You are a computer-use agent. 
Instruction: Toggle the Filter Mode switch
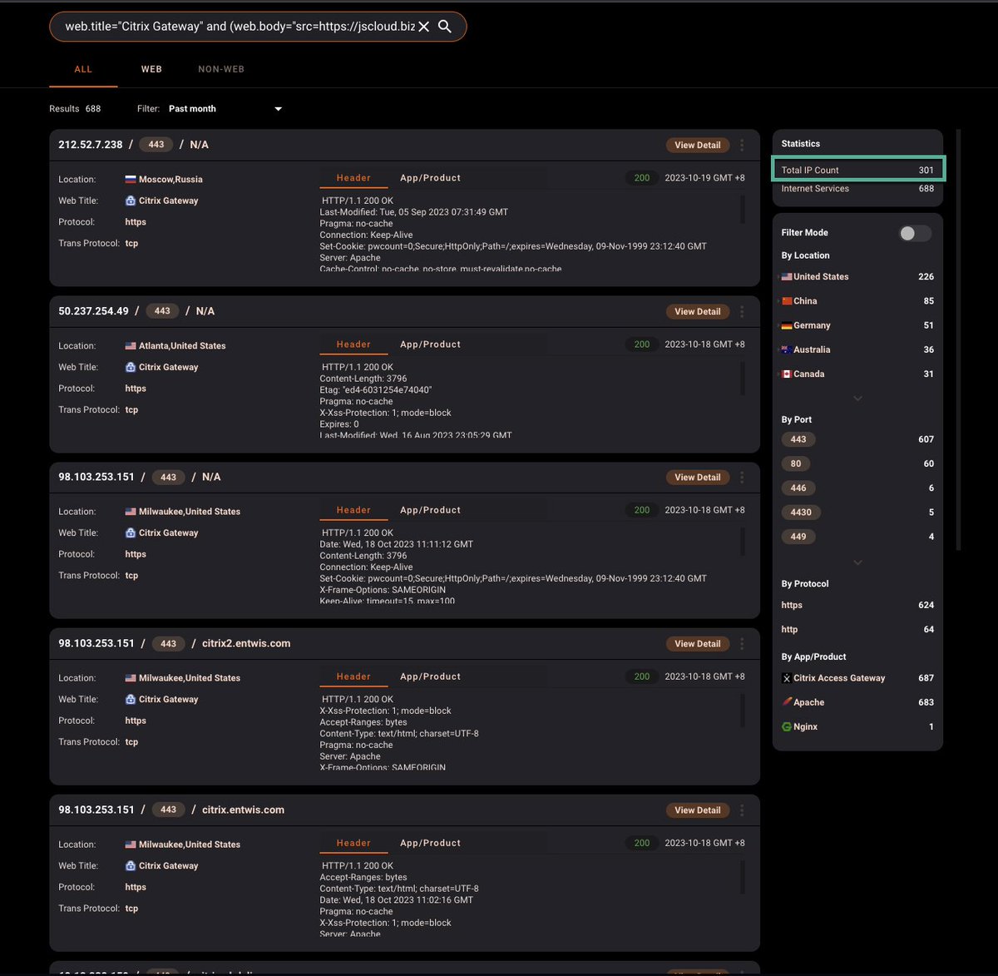[x=915, y=233]
